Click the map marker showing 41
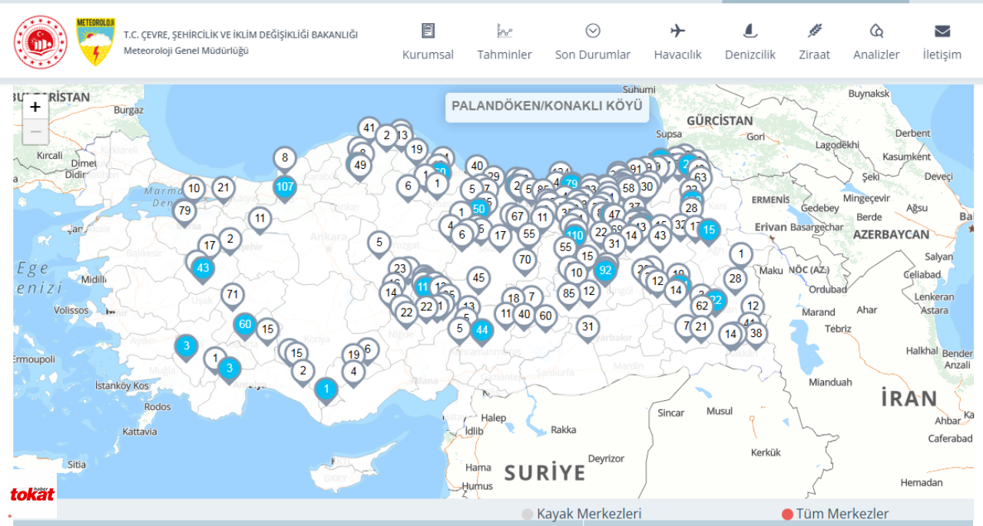Image resolution: width=983 pixels, height=526 pixels. 369,128
